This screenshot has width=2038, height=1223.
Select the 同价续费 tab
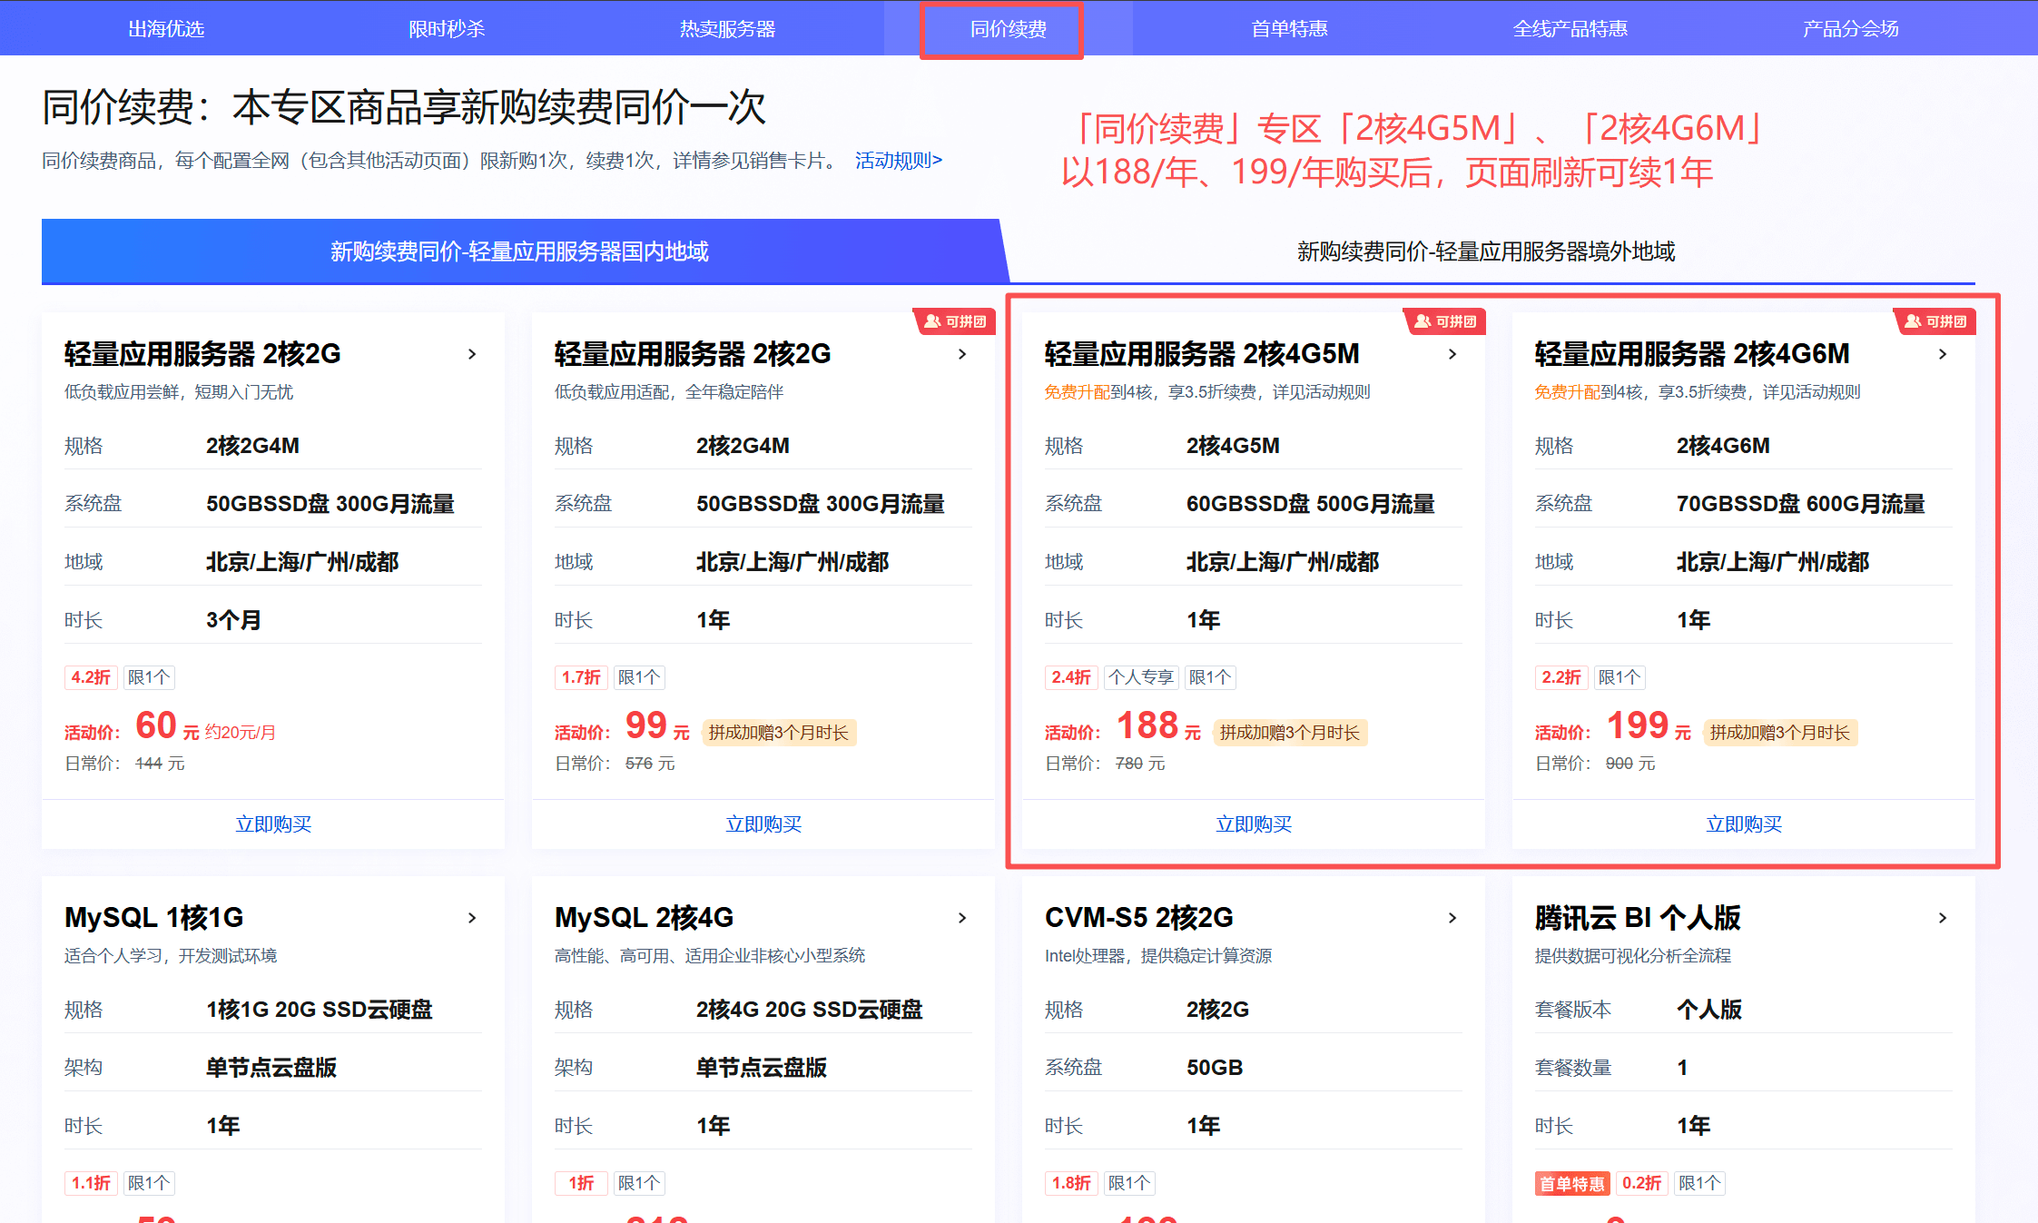[x=1008, y=29]
